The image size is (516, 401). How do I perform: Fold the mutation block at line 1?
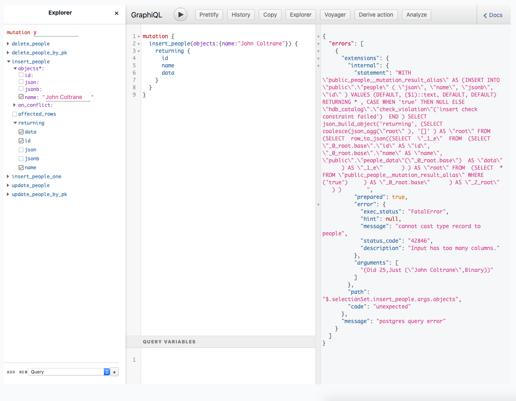[139, 37]
